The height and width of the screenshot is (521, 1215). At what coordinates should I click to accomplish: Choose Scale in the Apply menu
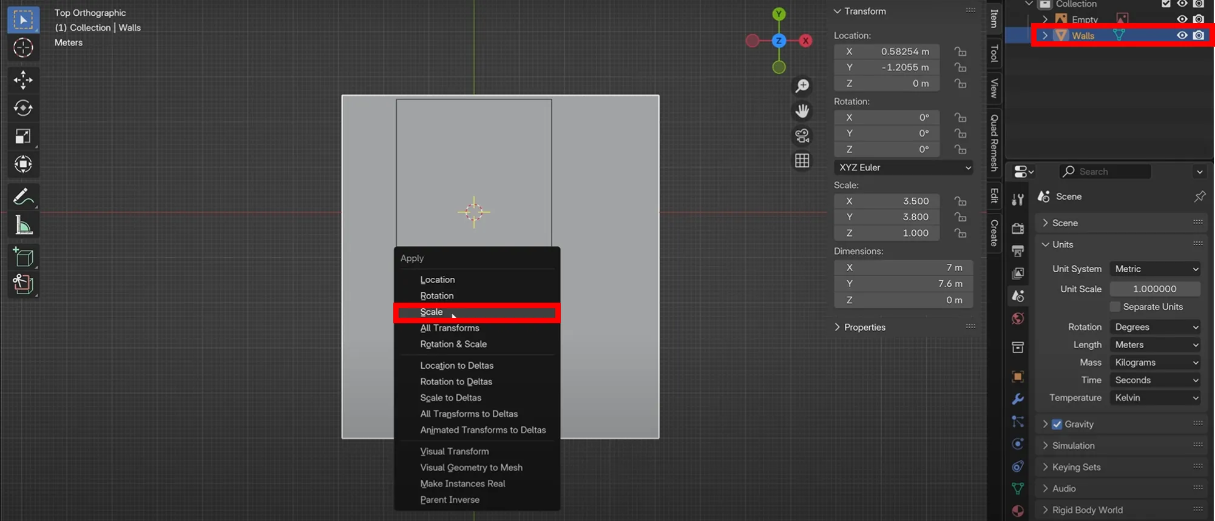[x=432, y=312]
